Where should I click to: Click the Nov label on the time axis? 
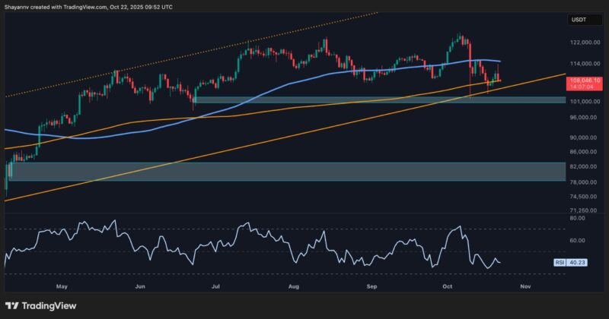click(x=524, y=288)
